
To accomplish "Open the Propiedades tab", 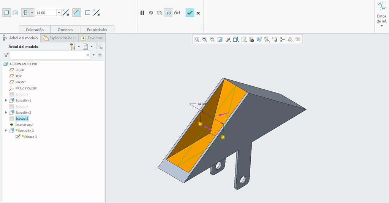I will [x=97, y=30].
